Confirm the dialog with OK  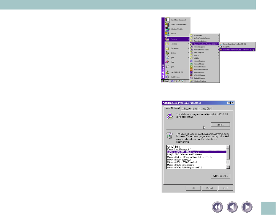point(193,188)
